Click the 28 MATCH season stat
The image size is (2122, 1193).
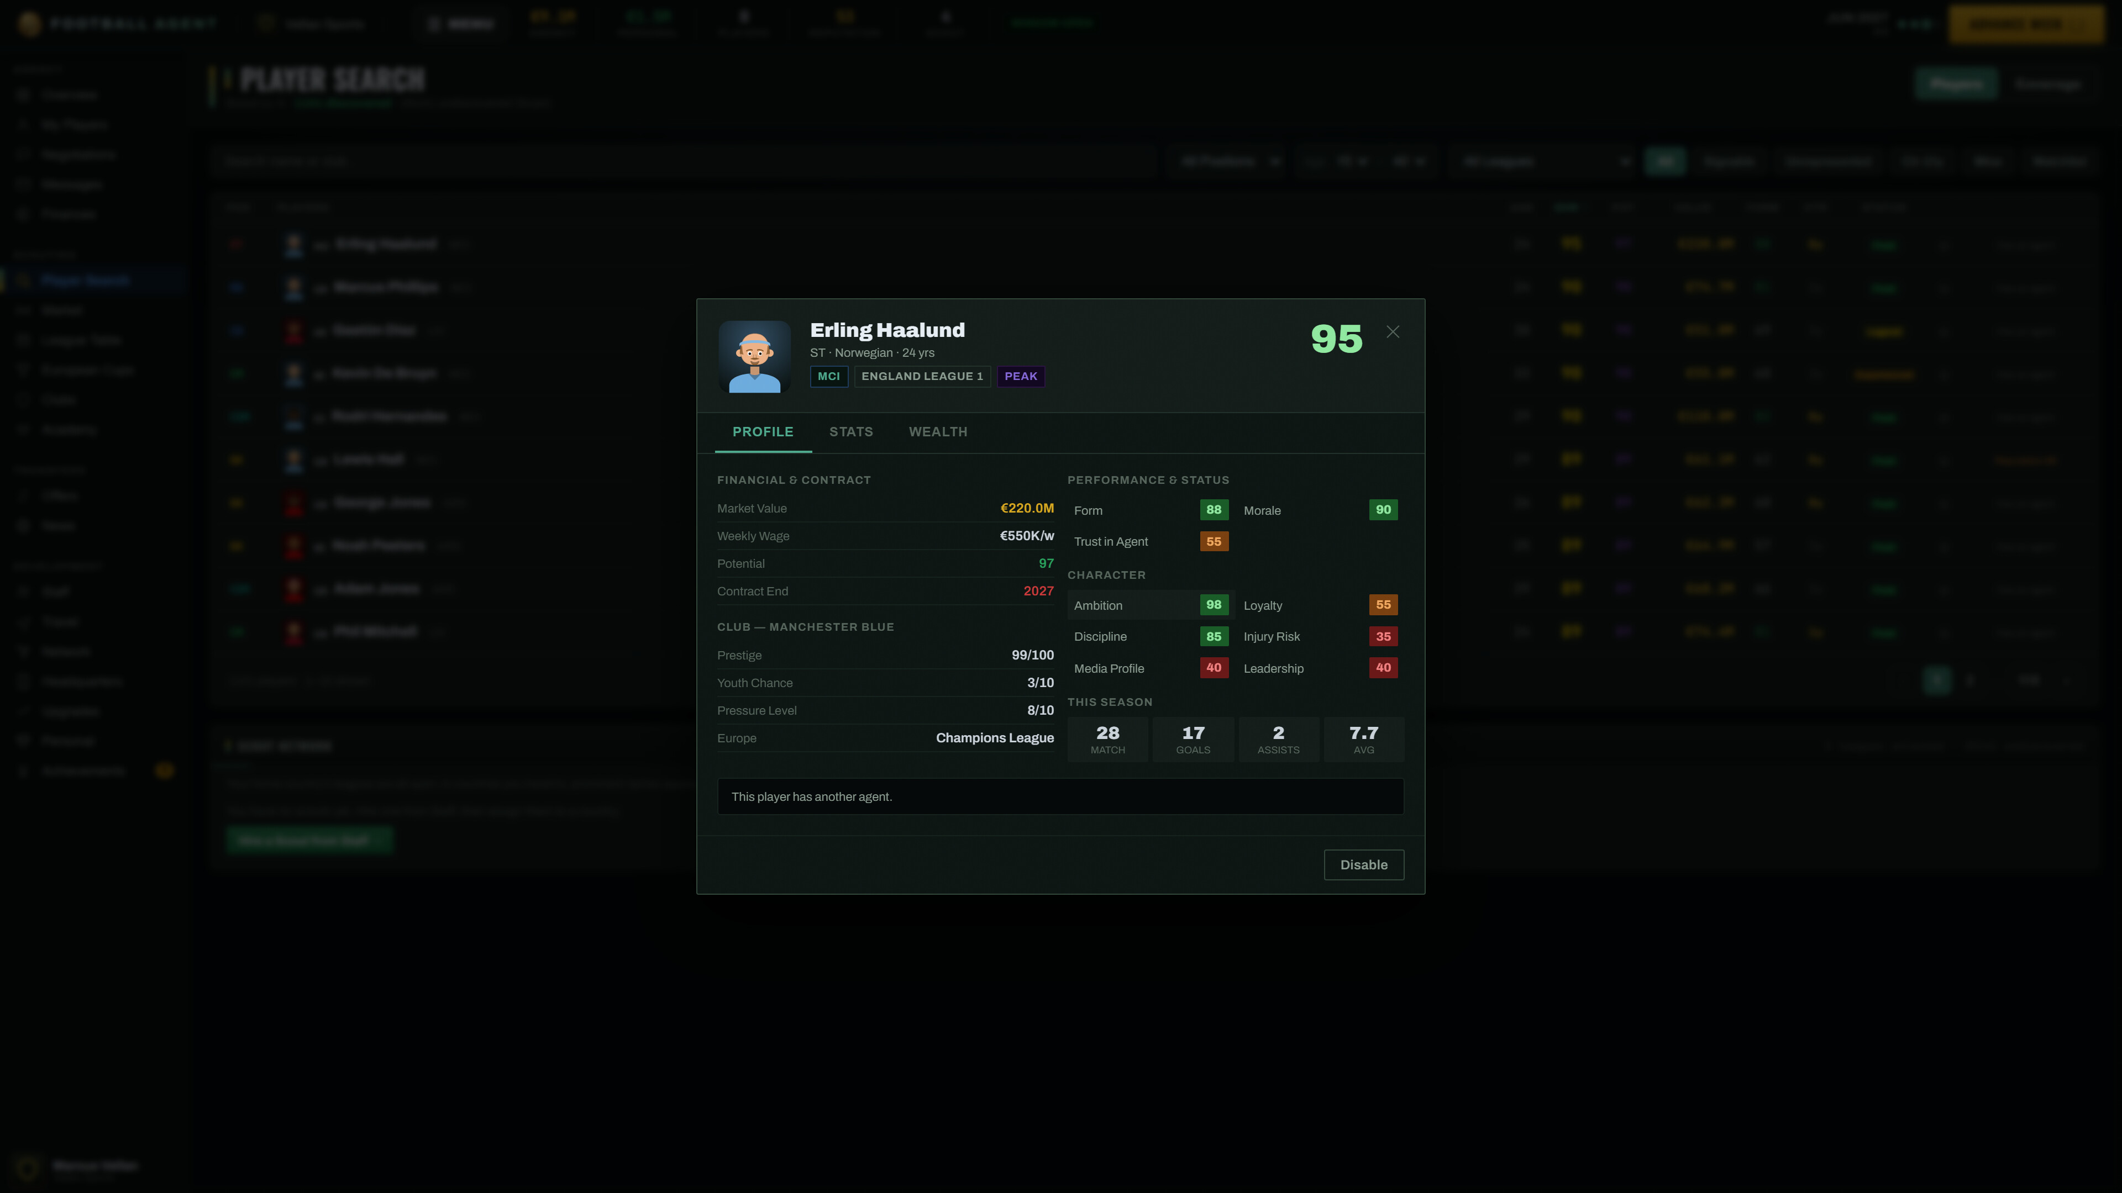[x=1107, y=740]
